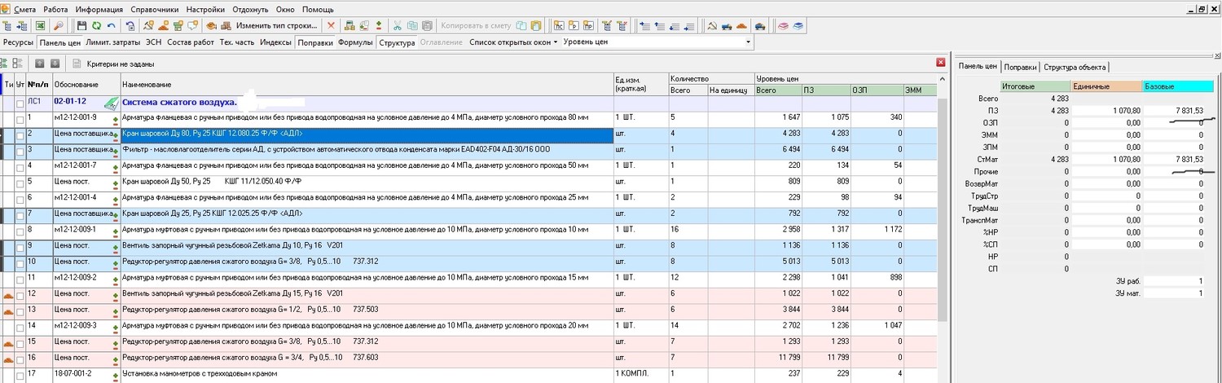Click the green refresh arrows icon

coord(96,26)
